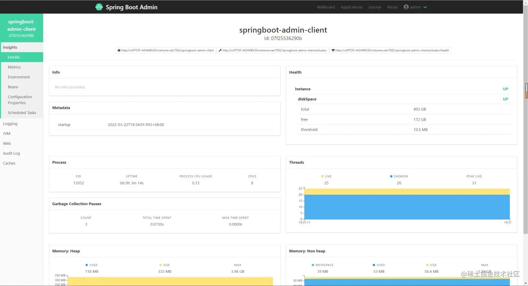
Task: Click the uptime value 0d 0h 3m 14s
Action: [132, 183]
